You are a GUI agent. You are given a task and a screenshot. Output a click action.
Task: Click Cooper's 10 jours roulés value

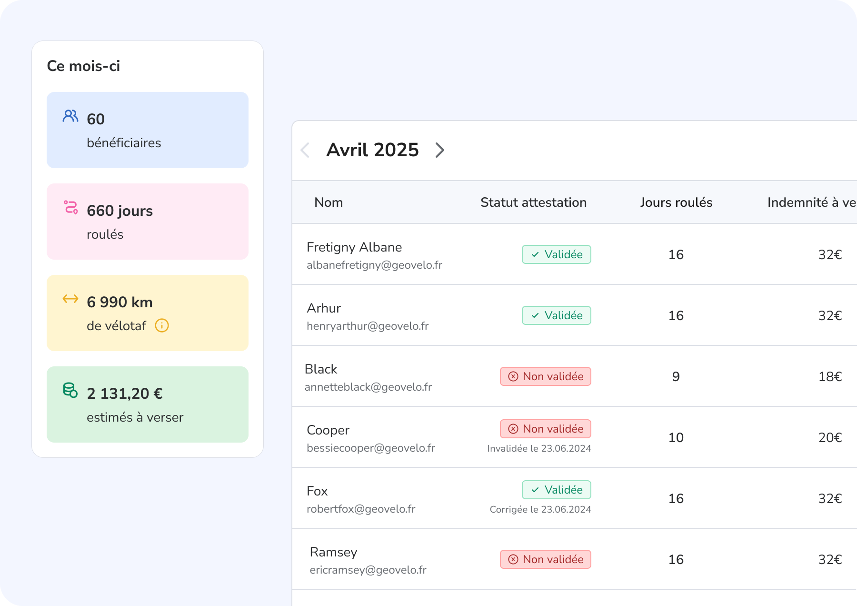click(676, 437)
